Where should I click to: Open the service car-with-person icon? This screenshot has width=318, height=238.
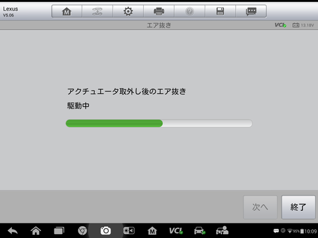(222, 230)
